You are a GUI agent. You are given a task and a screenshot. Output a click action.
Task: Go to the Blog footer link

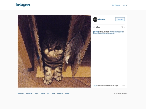[x=36, y=94]
